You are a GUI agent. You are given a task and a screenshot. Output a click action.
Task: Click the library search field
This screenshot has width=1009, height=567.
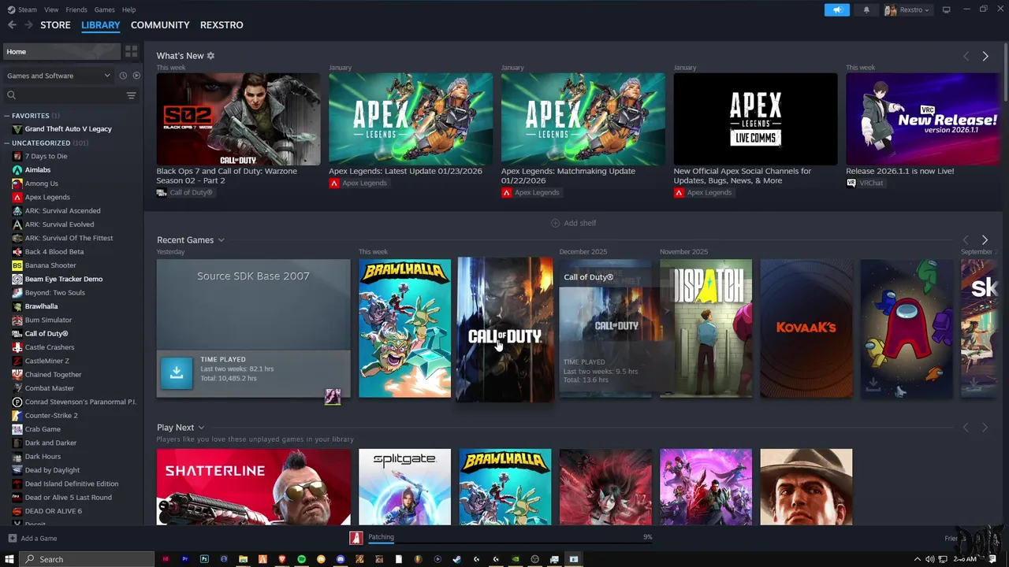click(x=65, y=95)
